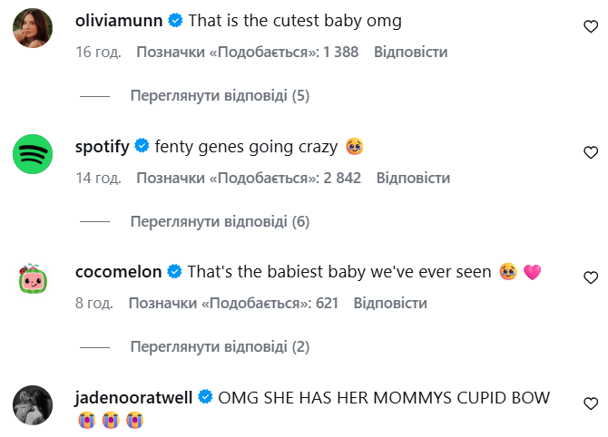Open the oliviamunn username link
The image size is (608, 437).
[120, 20]
